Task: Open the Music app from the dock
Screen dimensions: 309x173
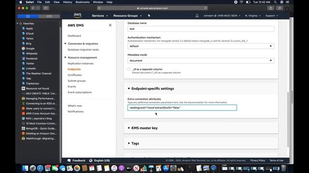Action: click(114, 168)
